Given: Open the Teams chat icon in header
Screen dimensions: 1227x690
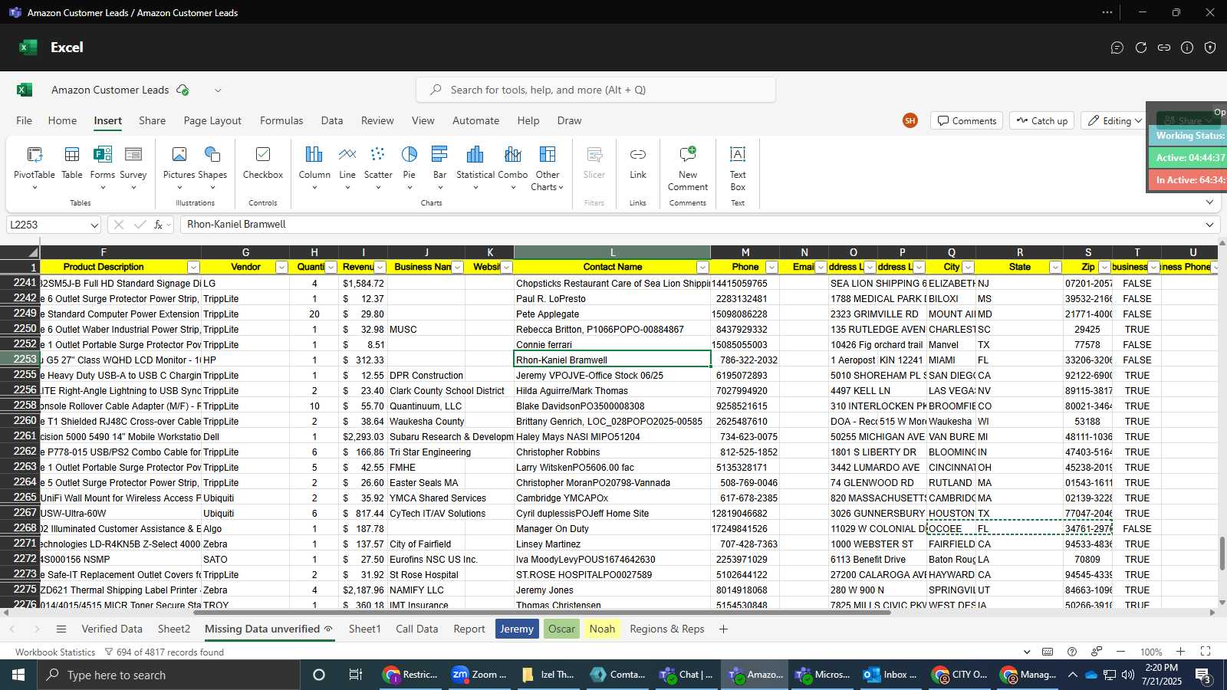Looking at the screenshot, I should tap(1117, 48).
